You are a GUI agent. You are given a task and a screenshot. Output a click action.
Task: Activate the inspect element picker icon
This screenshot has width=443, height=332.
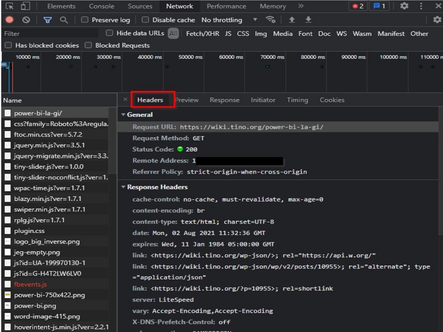point(9,6)
